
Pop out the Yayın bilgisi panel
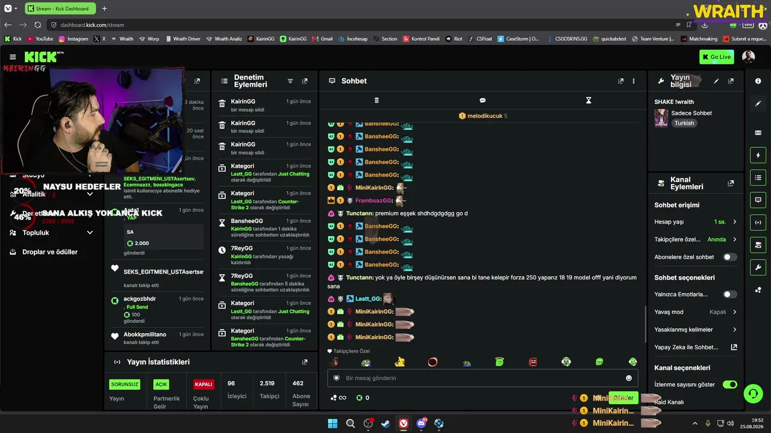click(731, 81)
